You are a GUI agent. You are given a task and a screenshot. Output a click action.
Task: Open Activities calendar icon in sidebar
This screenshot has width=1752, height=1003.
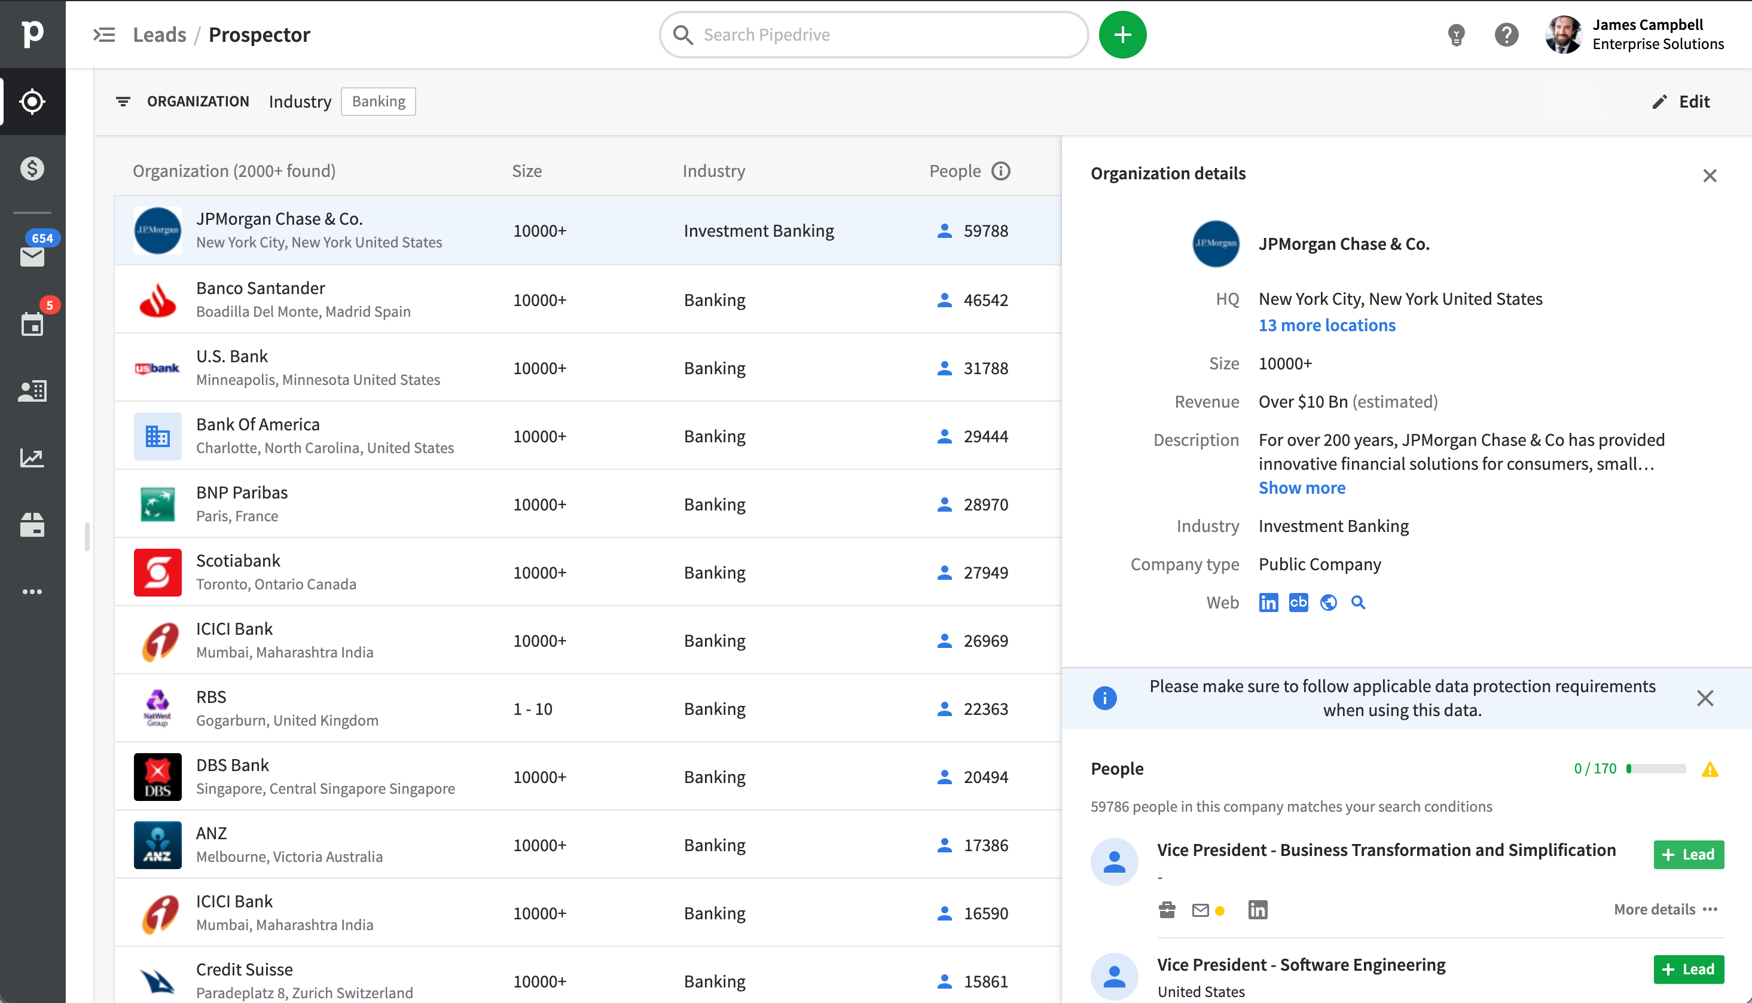click(x=32, y=323)
